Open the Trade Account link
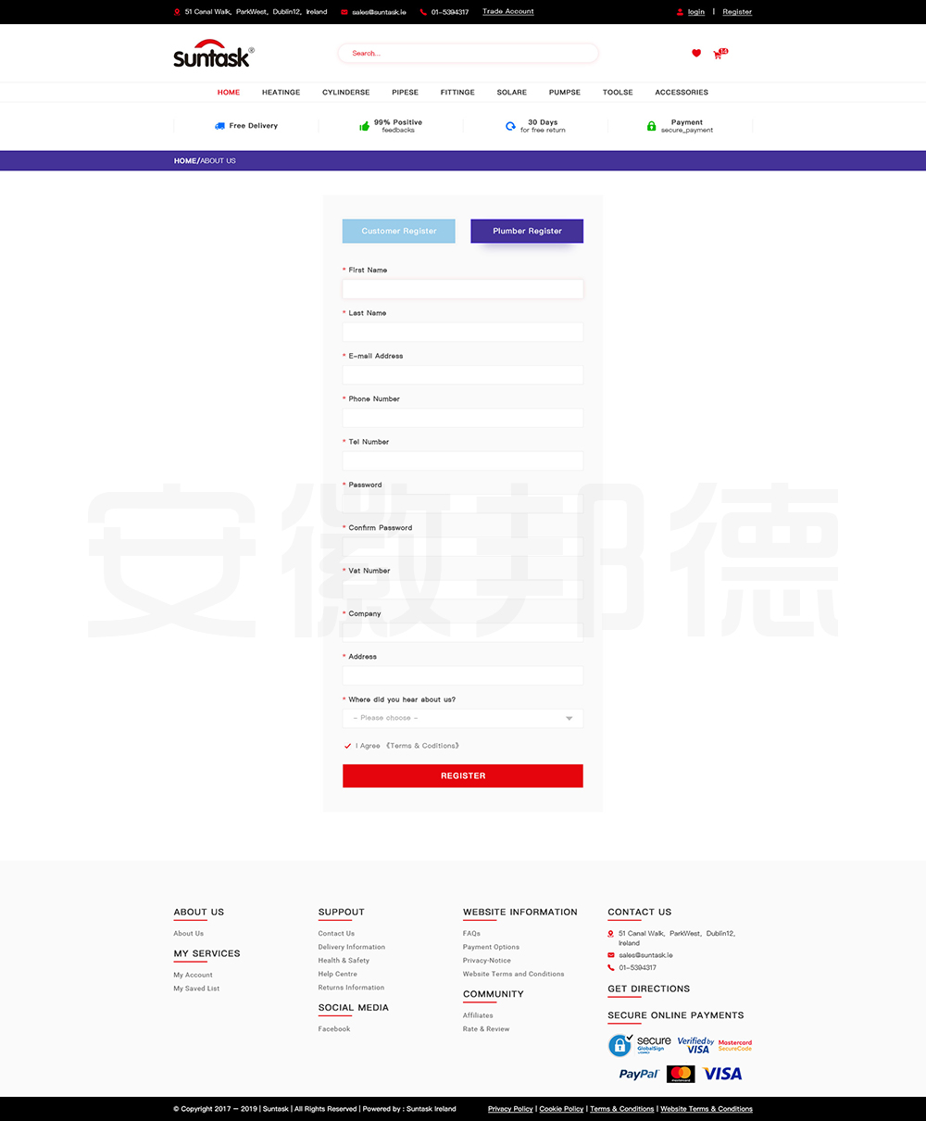Image resolution: width=926 pixels, height=1121 pixels. tap(507, 12)
